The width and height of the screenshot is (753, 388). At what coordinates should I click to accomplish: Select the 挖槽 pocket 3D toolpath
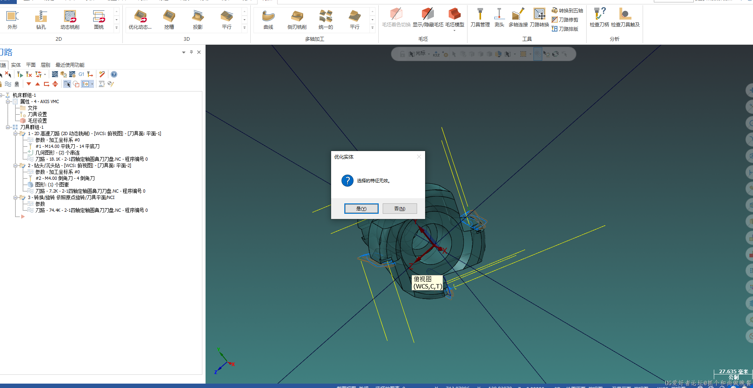click(x=169, y=20)
